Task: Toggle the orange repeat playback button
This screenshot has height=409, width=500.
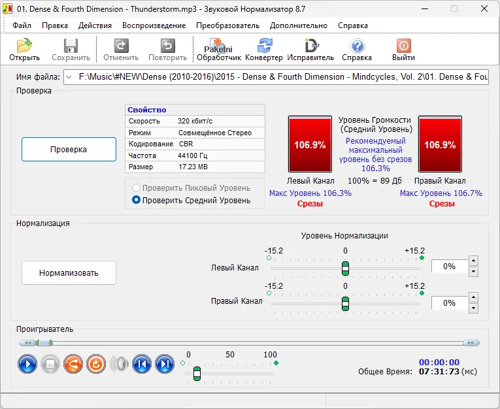Action: point(96,364)
